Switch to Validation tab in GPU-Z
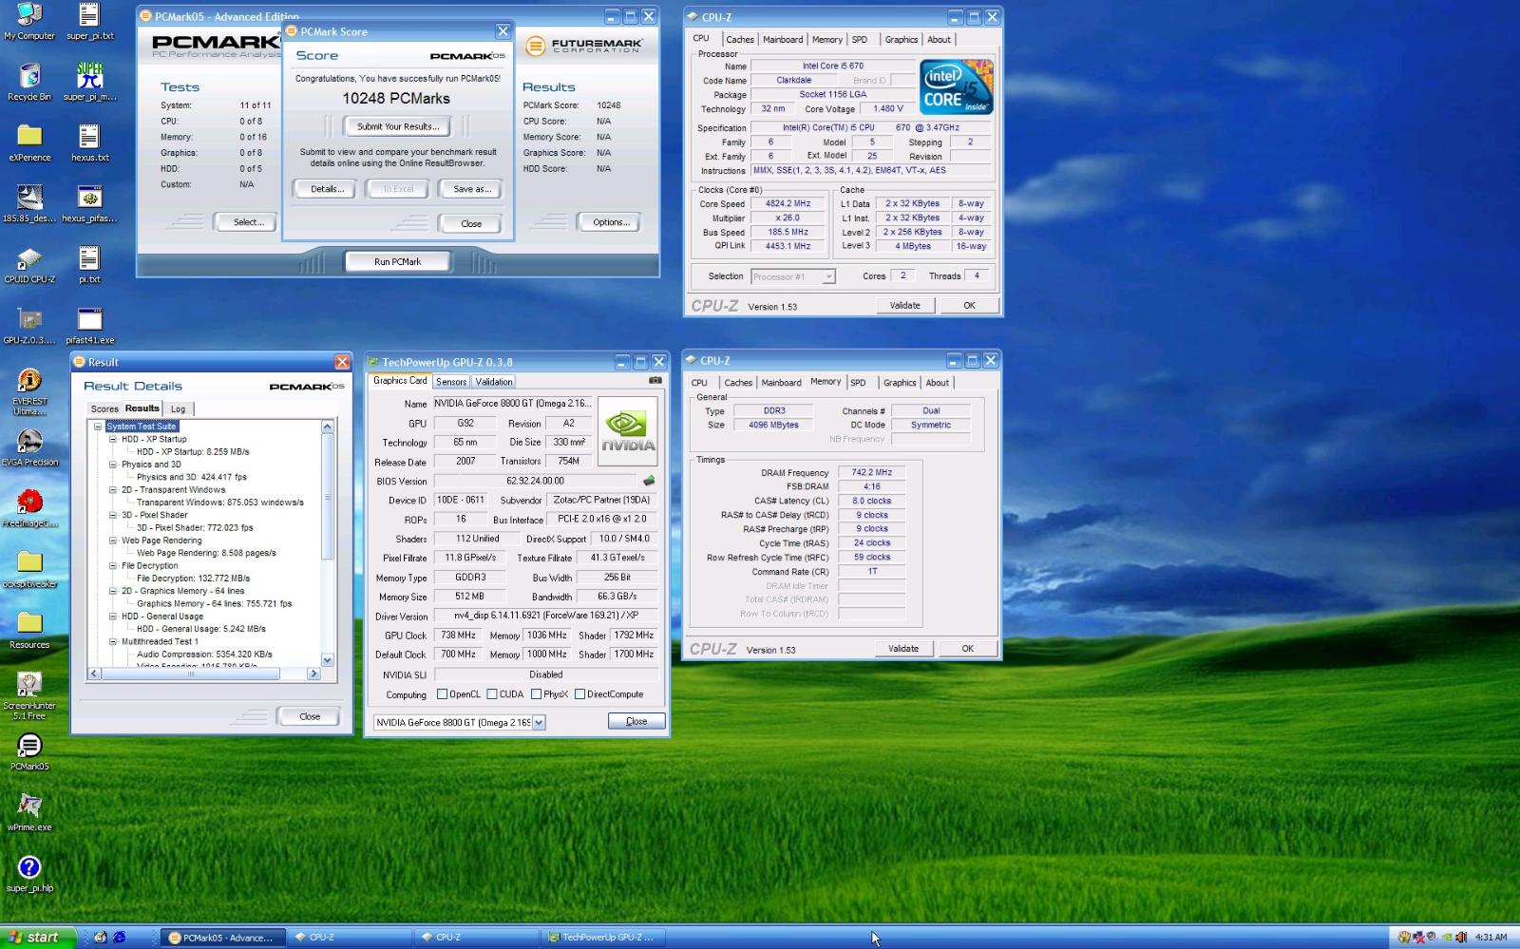The height and width of the screenshot is (949, 1520). pyautogui.click(x=494, y=382)
